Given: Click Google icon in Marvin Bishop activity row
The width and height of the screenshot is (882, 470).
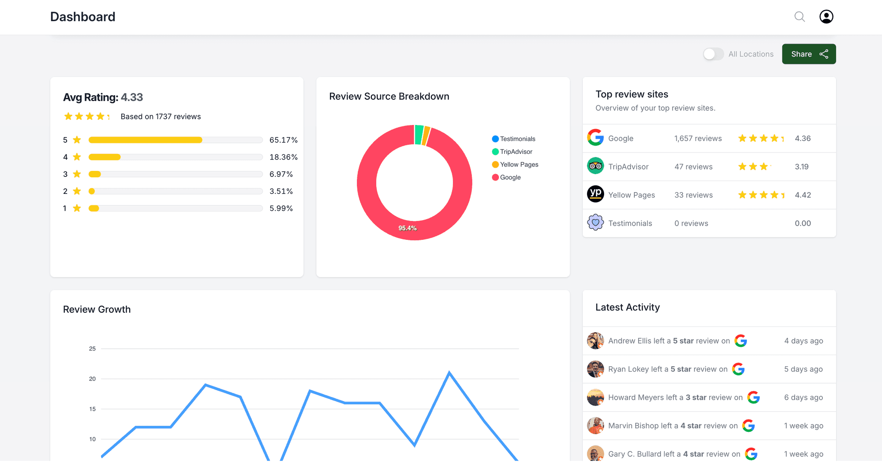Looking at the screenshot, I should click(748, 425).
